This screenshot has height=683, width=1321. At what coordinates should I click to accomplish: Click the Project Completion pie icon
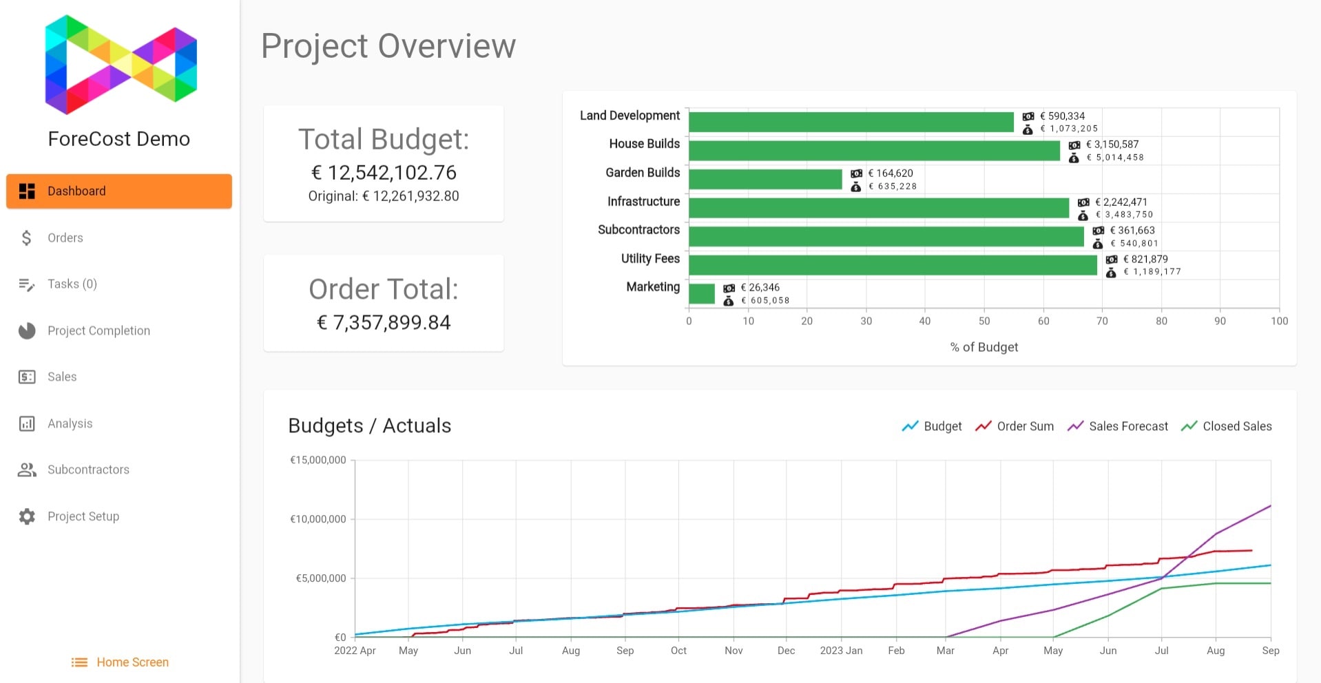27,331
